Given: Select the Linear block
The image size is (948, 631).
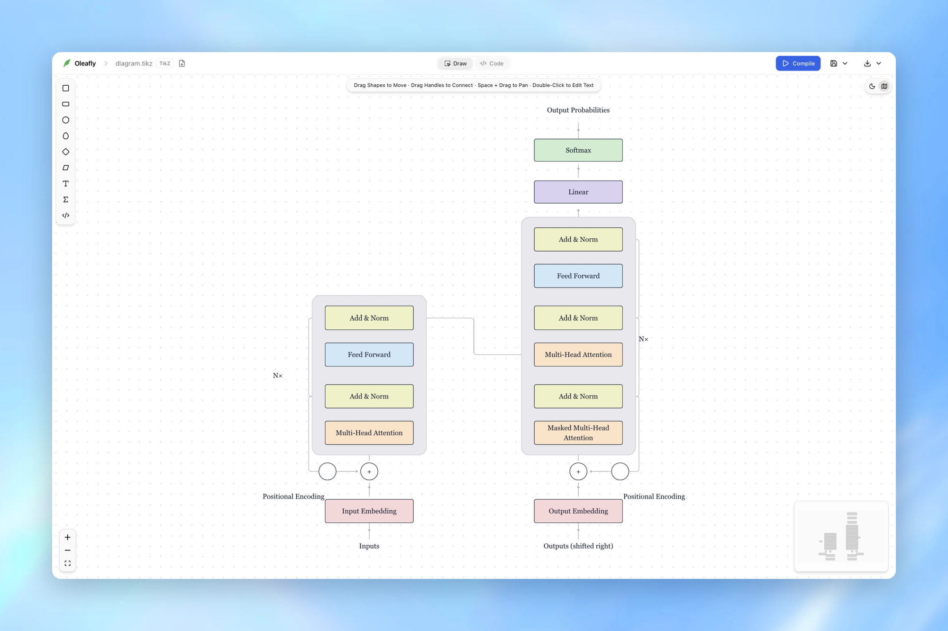Looking at the screenshot, I should pyautogui.click(x=578, y=192).
